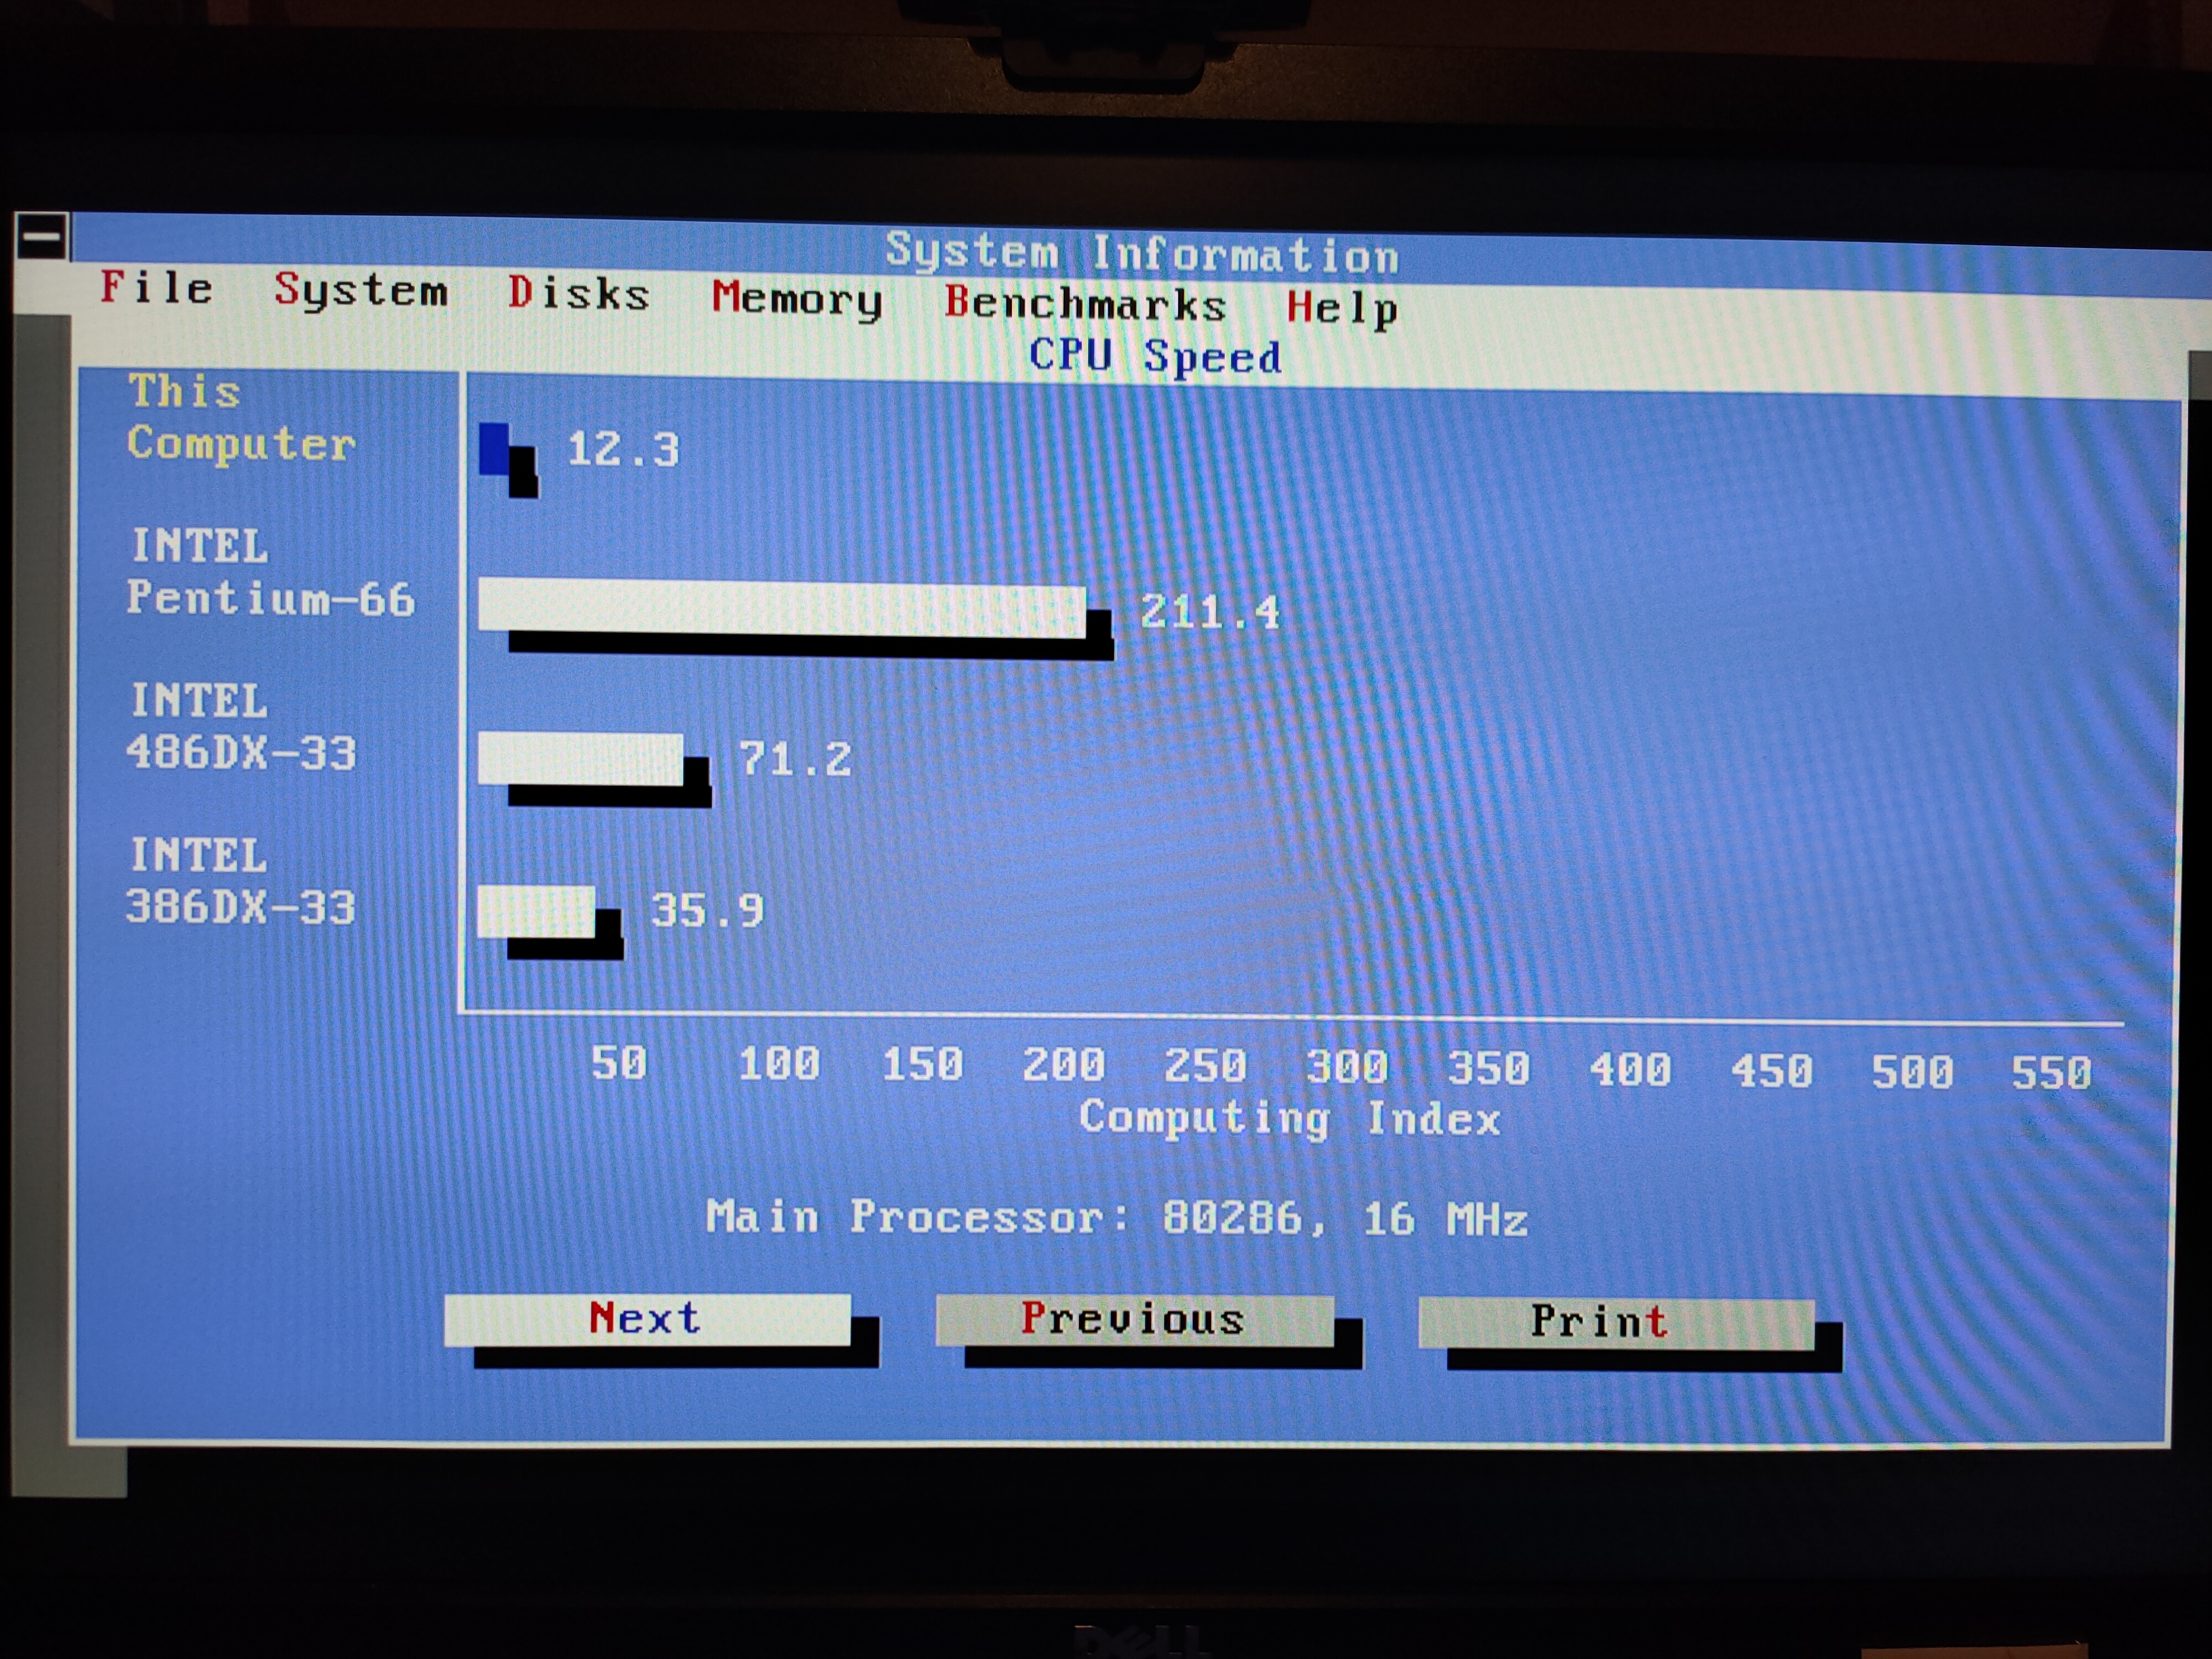The height and width of the screenshot is (1659, 2212).
Task: Click the Main Processor info text
Action: pyautogui.click(x=1116, y=1218)
